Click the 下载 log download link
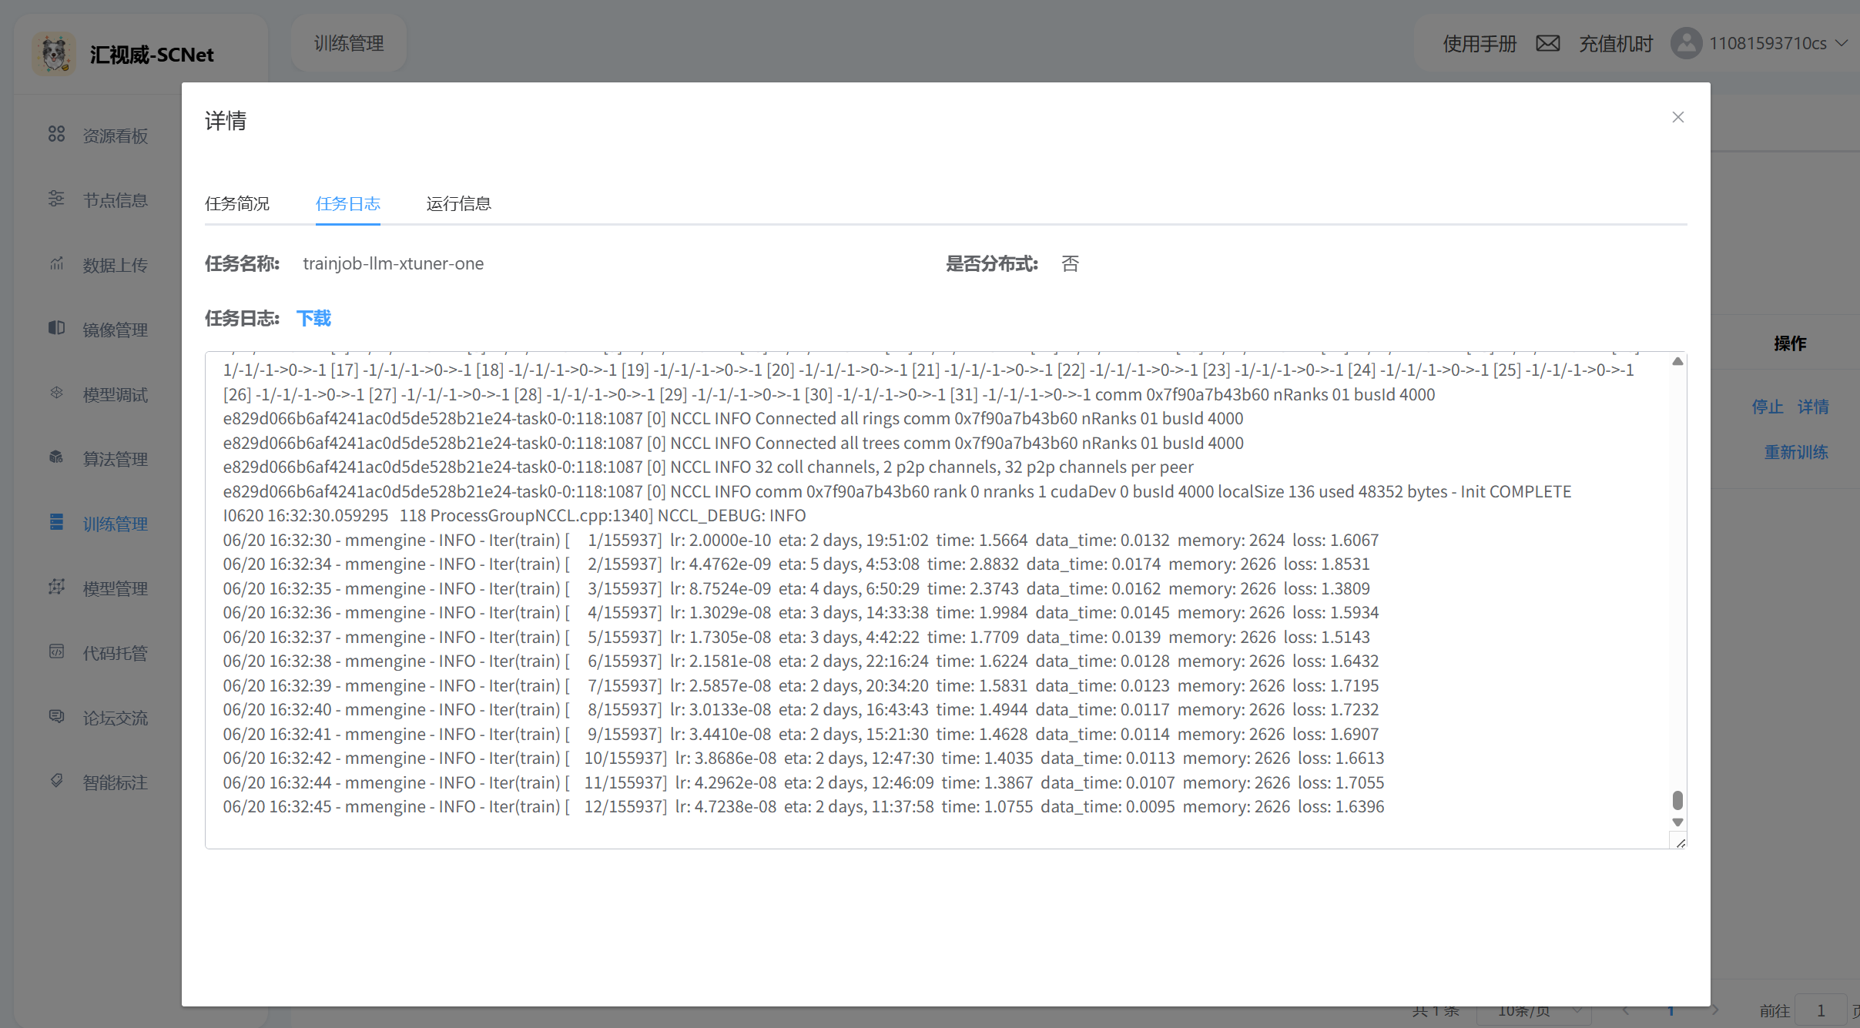Image resolution: width=1860 pixels, height=1028 pixels. [x=313, y=318]
